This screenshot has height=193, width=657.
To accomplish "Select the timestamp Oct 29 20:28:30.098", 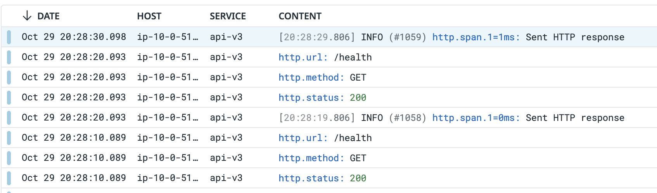I will click(x=74, y=37).
